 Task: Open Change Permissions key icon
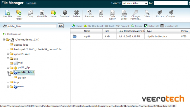(135, 13)
